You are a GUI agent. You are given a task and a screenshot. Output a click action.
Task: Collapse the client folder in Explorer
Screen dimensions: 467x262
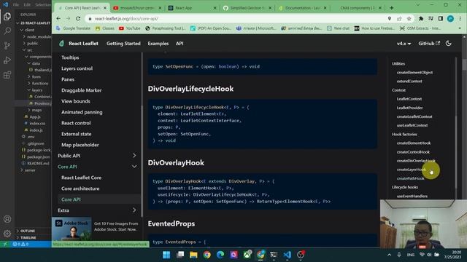pyautogui.click(x=29, y=30)
